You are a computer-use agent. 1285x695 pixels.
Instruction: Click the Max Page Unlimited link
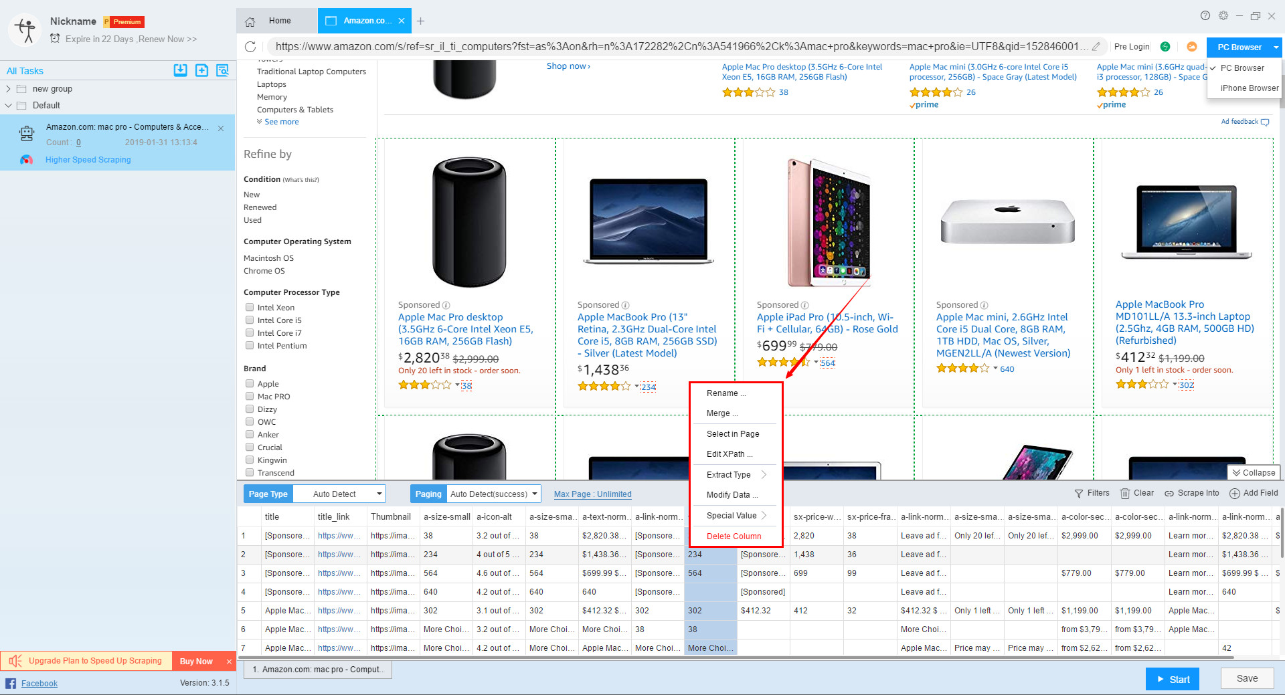(x=592, y=494)
